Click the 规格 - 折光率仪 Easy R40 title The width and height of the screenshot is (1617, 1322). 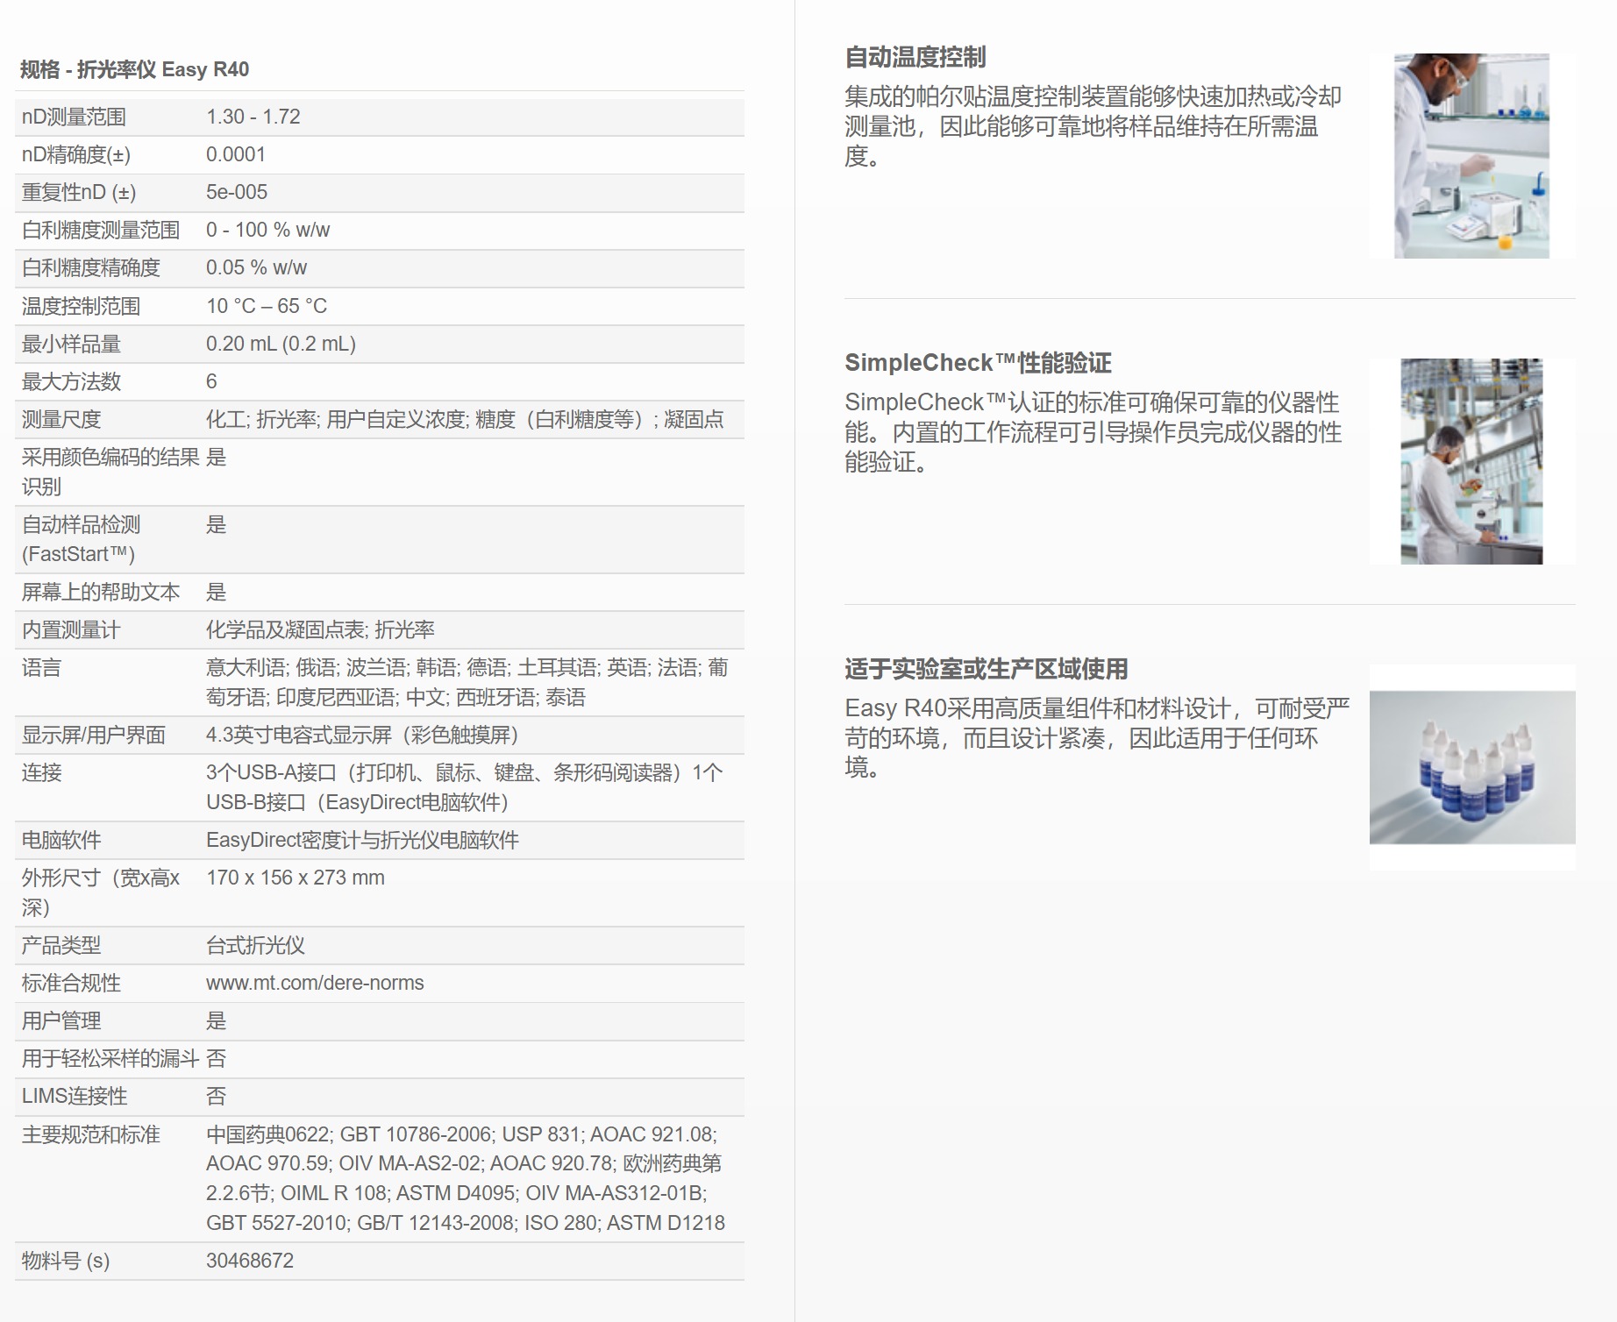pos(134,69)
